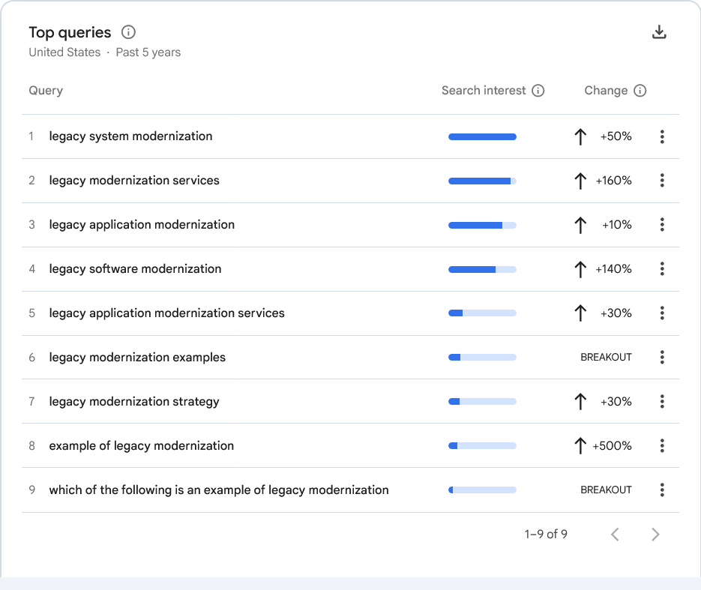
Task: Click the Change column info icon
Action: click(641, 90)
